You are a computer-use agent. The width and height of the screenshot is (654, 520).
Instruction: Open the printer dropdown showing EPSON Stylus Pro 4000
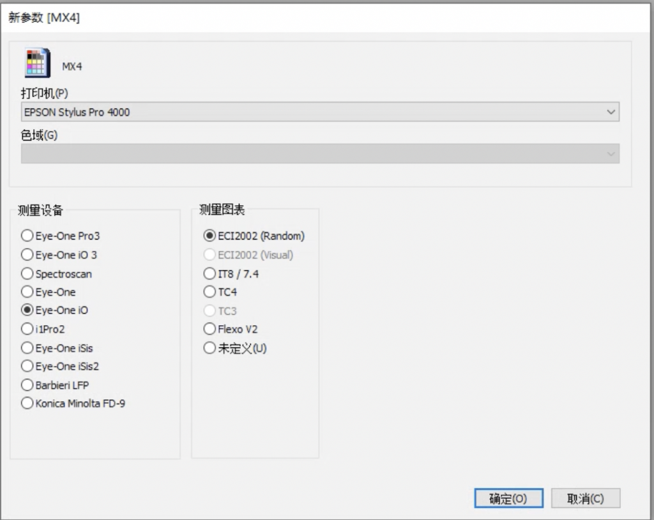[320, 112]
